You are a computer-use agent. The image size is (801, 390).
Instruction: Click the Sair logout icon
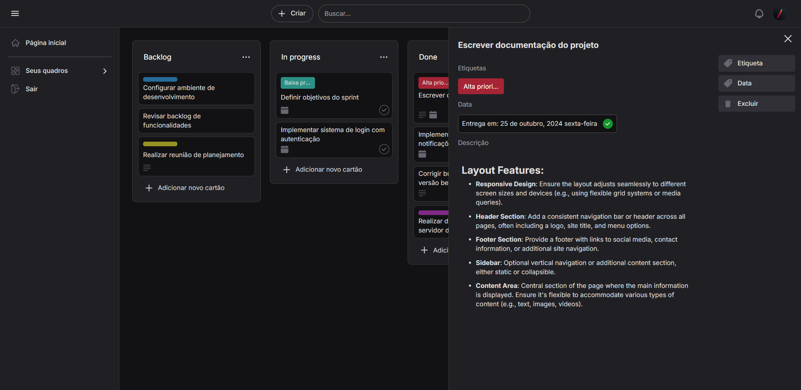(15, 89)
